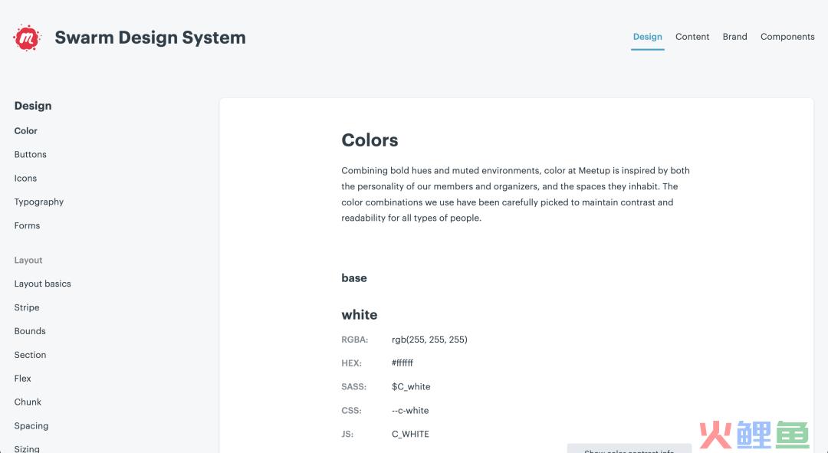Image resolution: width=828 pixels, height=453 pixels.
Task: Click the HEX: label
Action: click(x=352, y=363)
